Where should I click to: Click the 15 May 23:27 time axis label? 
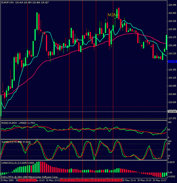tap(160, 180)
